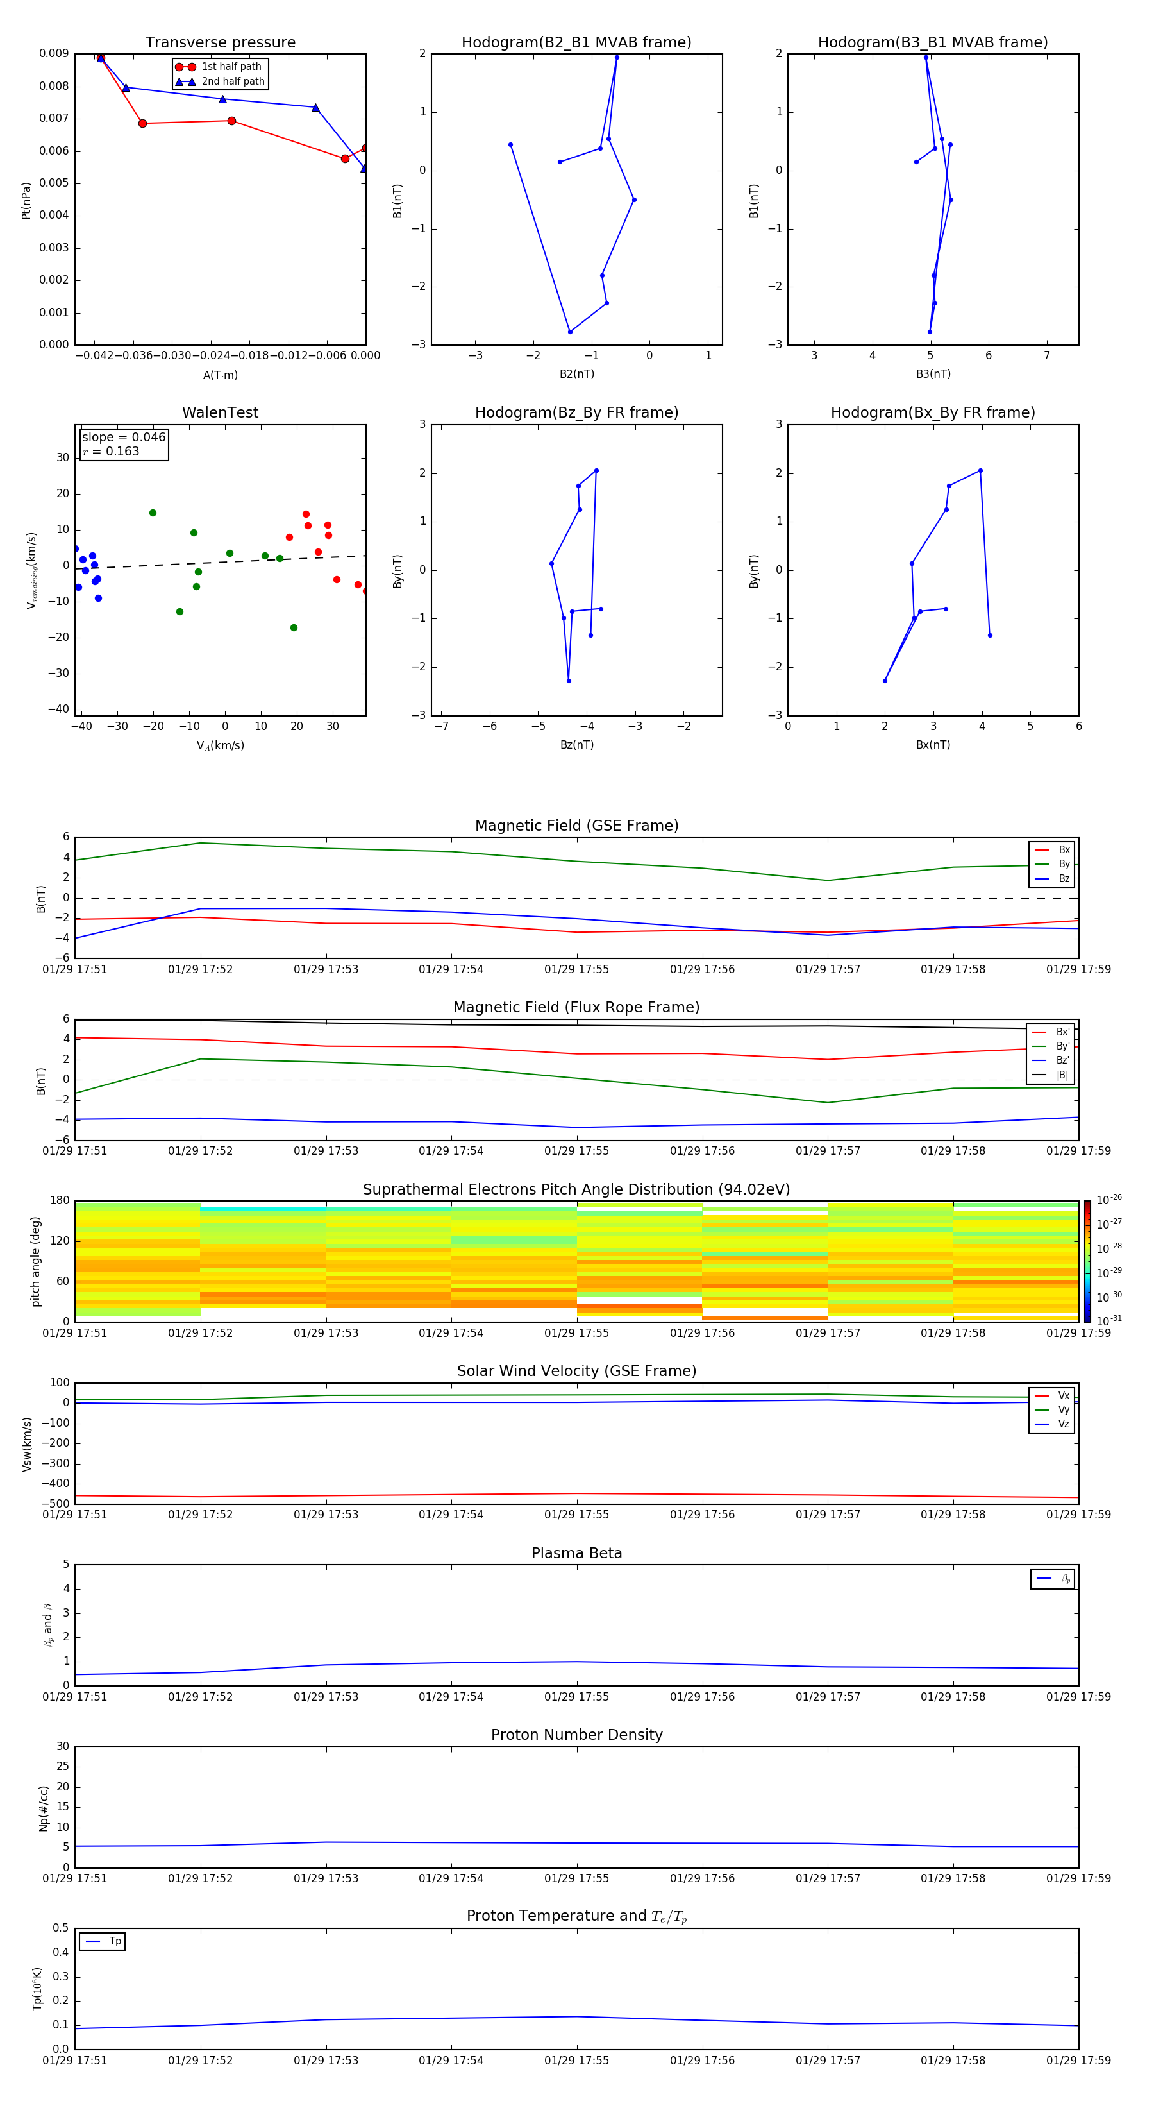Click the 'Hodogram(Bx_By FR frame)' title
This screenshot has height=2117, width=1154.
coord(933,412)
